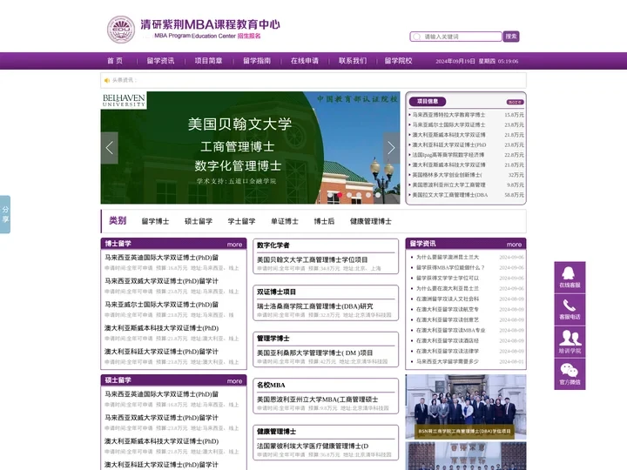627x470 pixels.
Task: Open news 留学获得MBA学位能做什么?
Action: [450, 268]
